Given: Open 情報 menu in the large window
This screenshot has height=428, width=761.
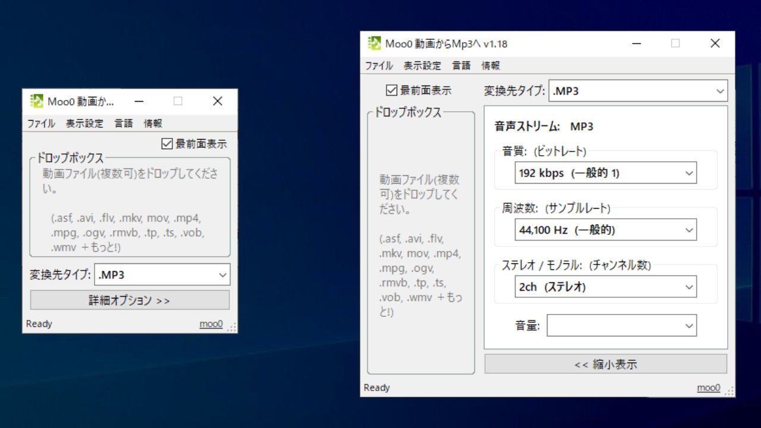Looking at the screenshot, I should pos(490,66).
